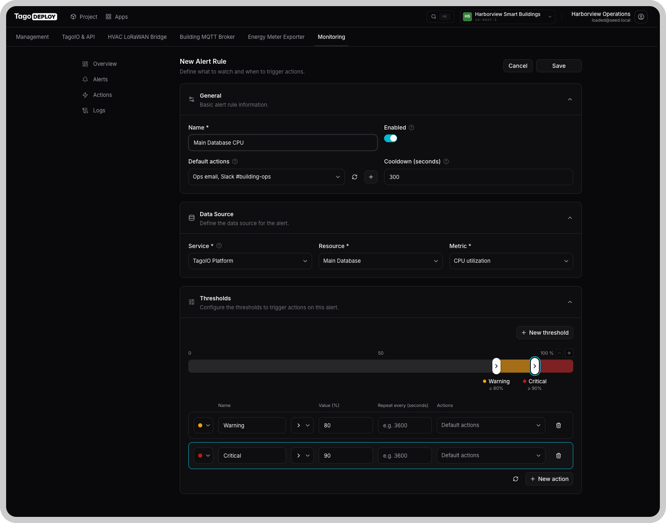
Task: Toggle the Enabled switch off
Action: click(391, 138)
